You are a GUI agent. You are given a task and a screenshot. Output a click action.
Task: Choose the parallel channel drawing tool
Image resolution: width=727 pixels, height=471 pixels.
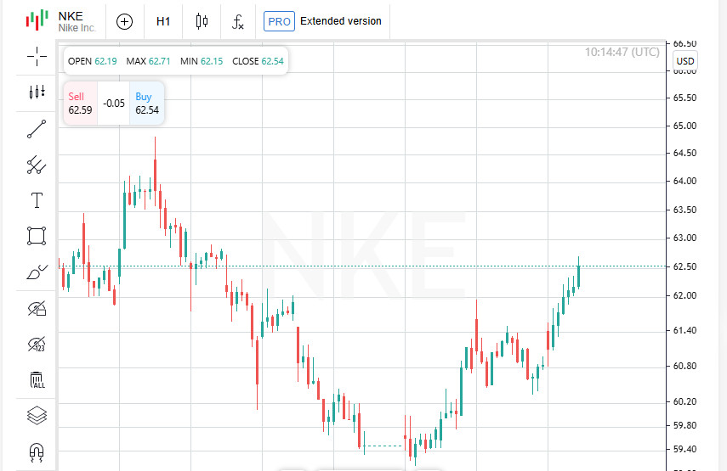click(37, 165)
